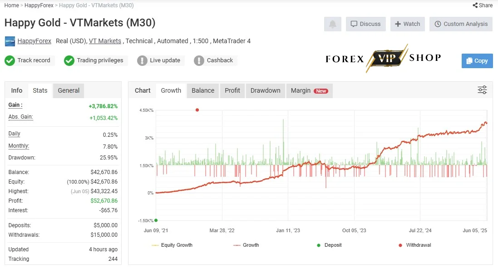Click the Trading privileges green checkmark
Viewport: 498px width, 269px height.
tap(69, 60)
